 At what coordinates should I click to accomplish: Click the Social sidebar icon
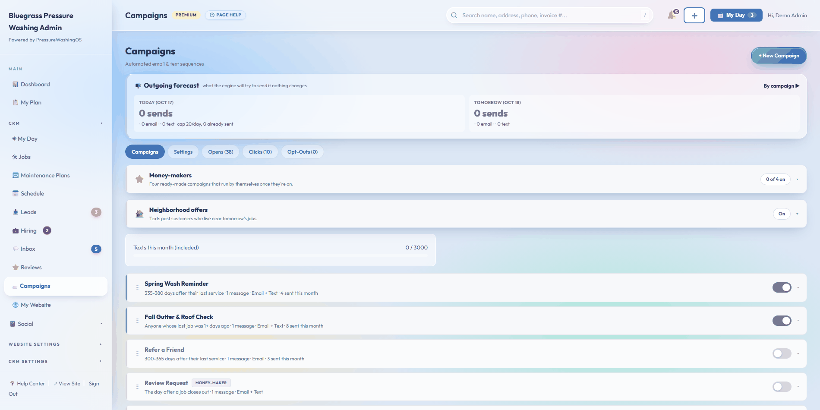[x=13, y=324]
